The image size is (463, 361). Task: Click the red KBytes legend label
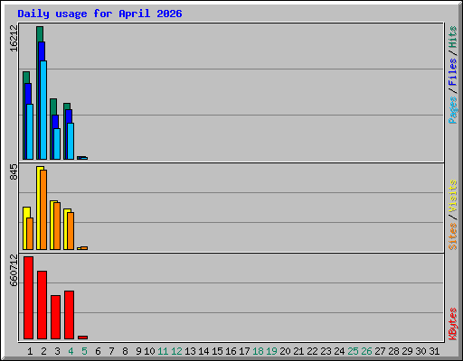pyautogui.click(x=452, y=324)
